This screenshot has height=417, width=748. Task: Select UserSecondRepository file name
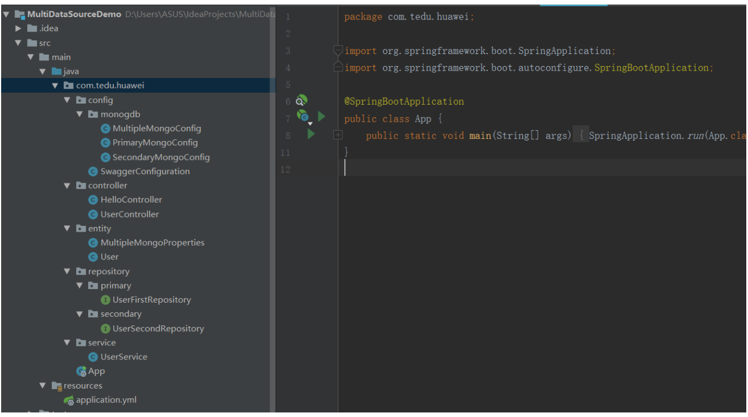(158, 328)
